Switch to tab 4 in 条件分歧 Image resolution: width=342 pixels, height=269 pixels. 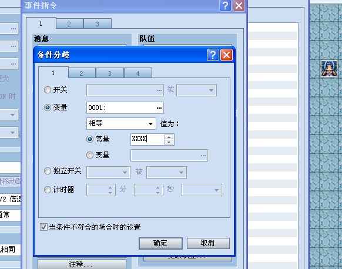pos(138,73)
